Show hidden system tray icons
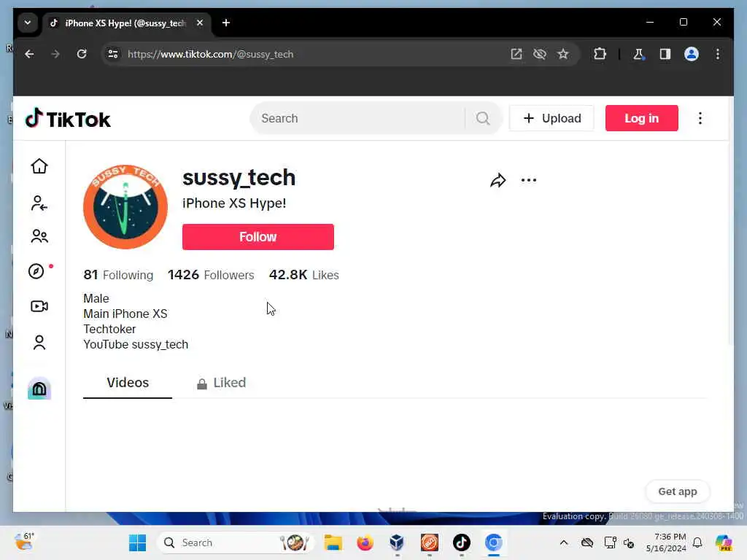The width and height of the screenshot is (747, 560). 564,542
